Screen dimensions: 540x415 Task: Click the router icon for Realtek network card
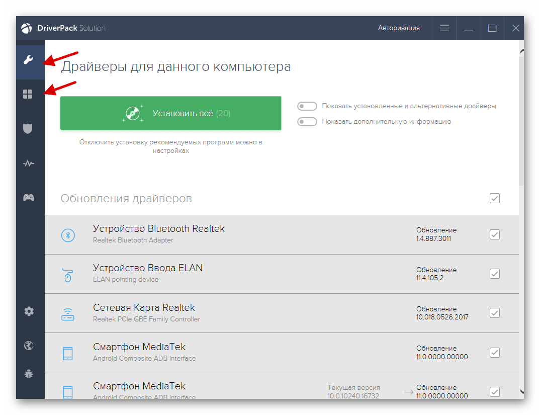tap(68, 314)
